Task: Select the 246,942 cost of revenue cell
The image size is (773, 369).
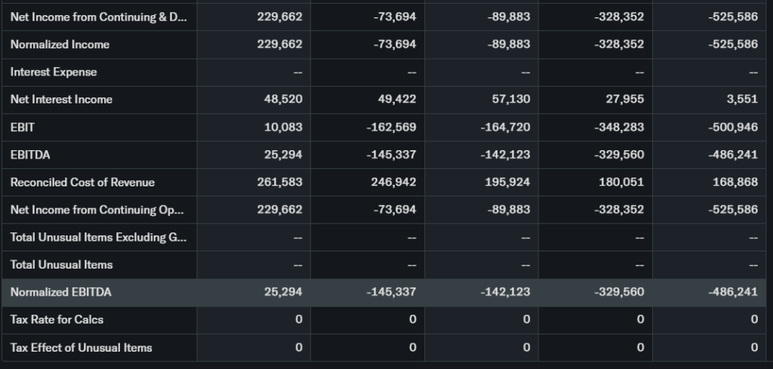Action: tap(393, 182)
